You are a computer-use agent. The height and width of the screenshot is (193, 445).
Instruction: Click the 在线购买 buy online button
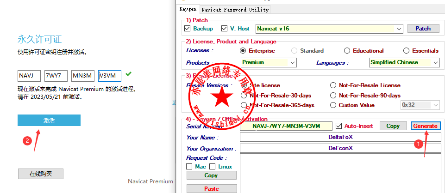(x=41, y=174)
